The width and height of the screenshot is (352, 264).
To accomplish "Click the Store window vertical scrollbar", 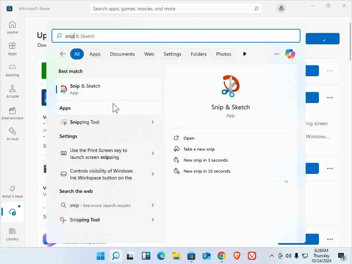I will pos(350,42).
